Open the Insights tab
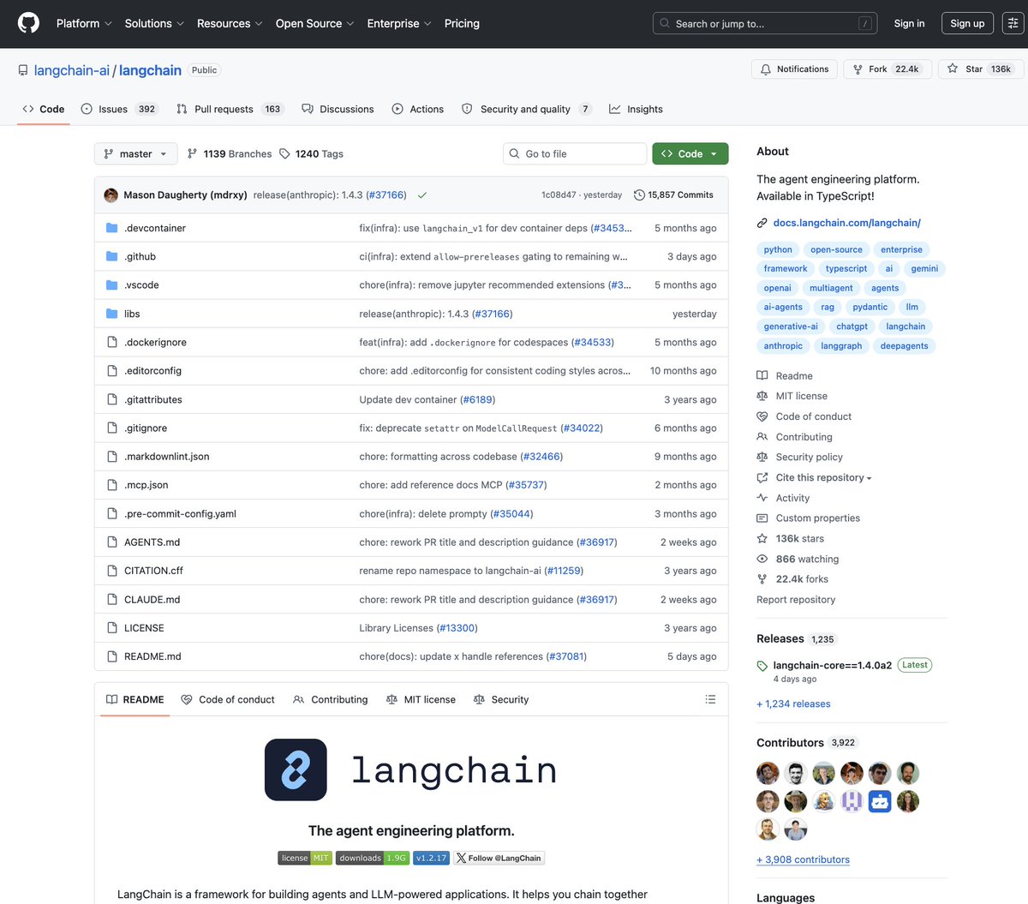Screen dimensions: 1028x904 [x=636, y=109]
